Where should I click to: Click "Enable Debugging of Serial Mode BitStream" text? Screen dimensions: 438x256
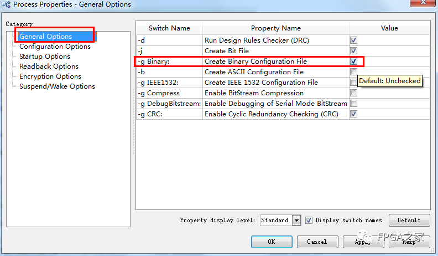point(276,104)
